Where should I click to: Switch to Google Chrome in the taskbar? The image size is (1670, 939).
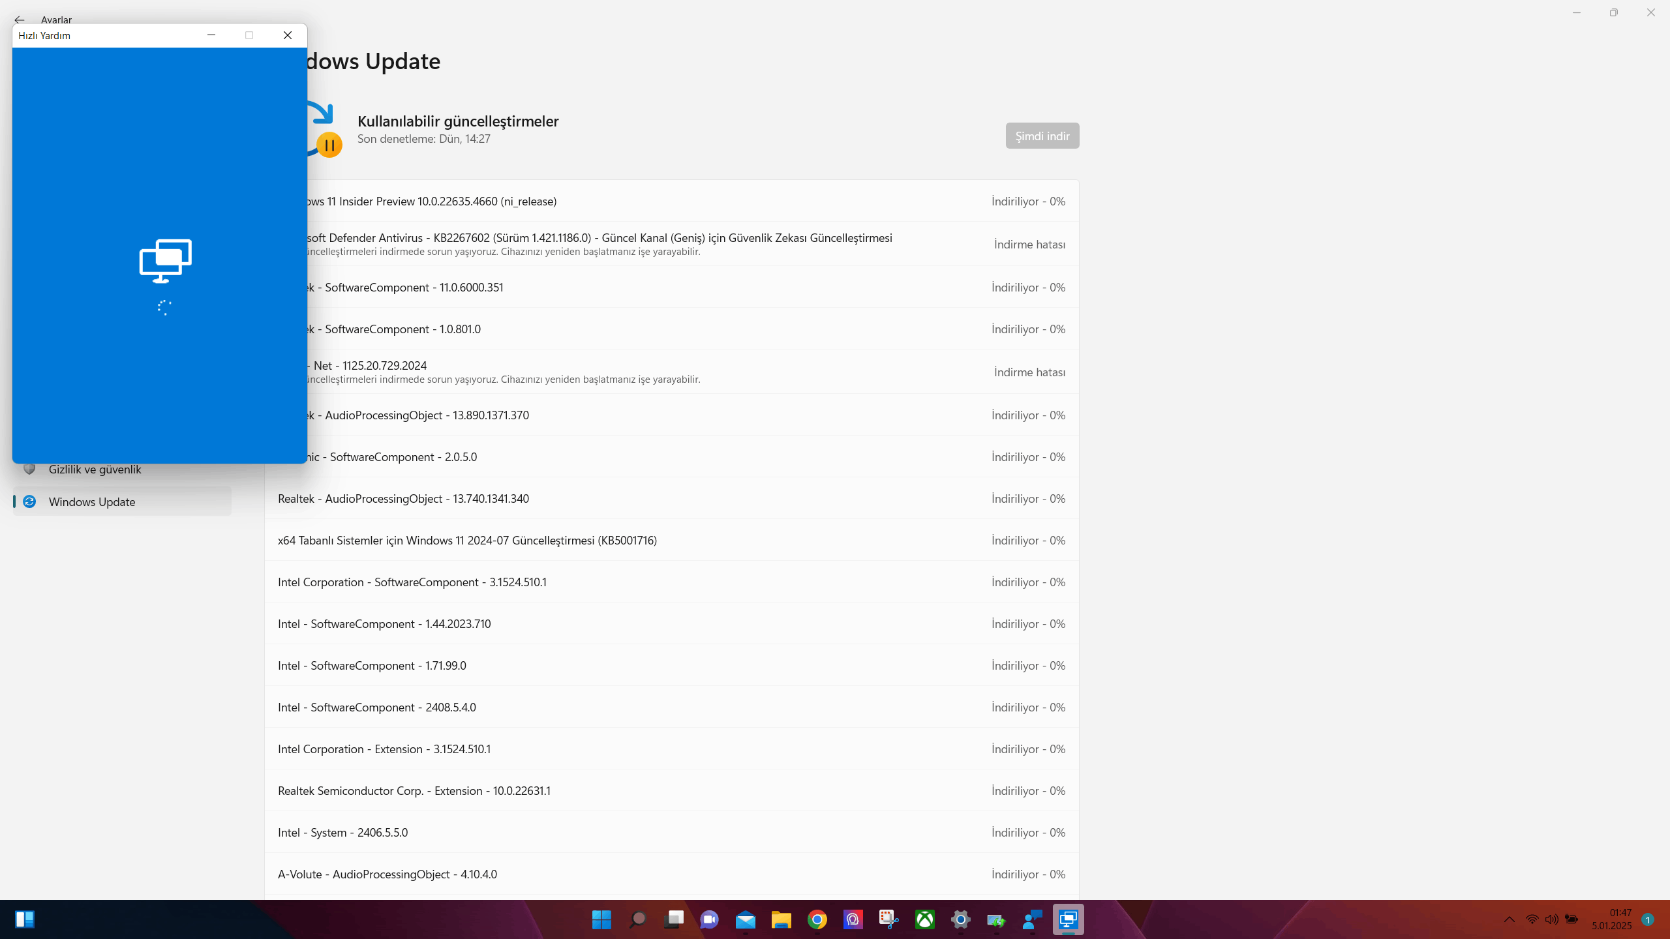pyautogui.click(x=817, y=919)
